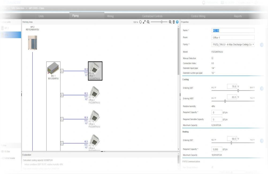Click the cooling Entering DBT slider handle
Viewport: 268px width, 174px height.
238,91
